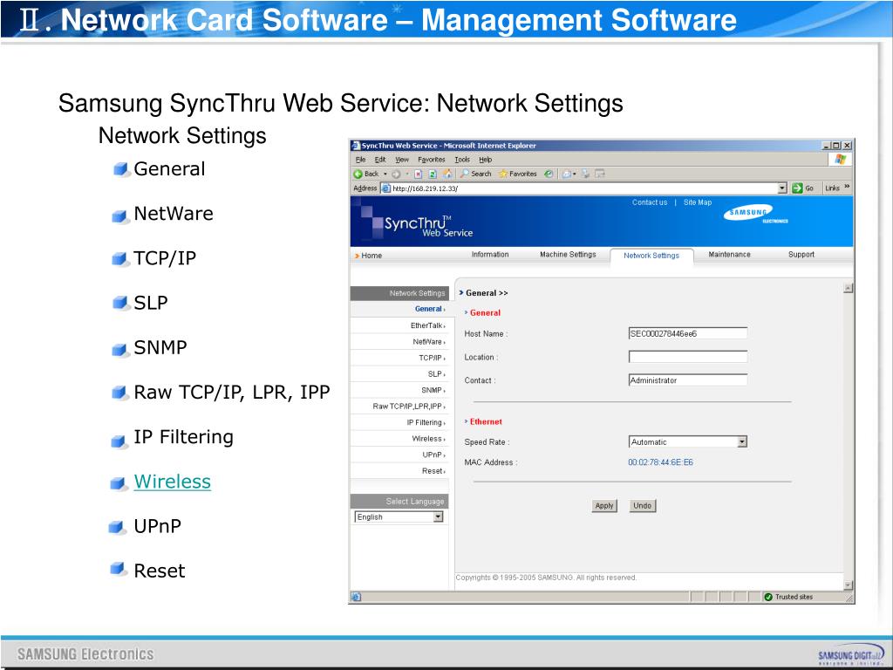Open the Favorites menu in menu bar

click(431, 160)
